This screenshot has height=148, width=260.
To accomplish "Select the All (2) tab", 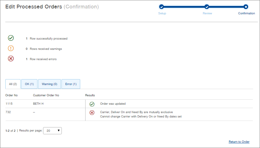I will click(x=13, y=84).
